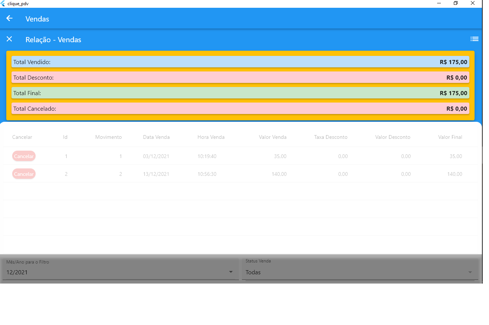Click the Total Final green bar
Screen dimensions: 489x325
click(240, 93)
